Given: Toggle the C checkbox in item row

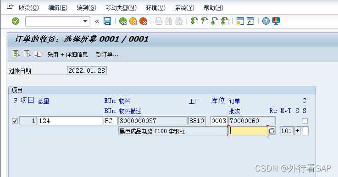Looking at the screenshot, I should (x=305, y=121).
